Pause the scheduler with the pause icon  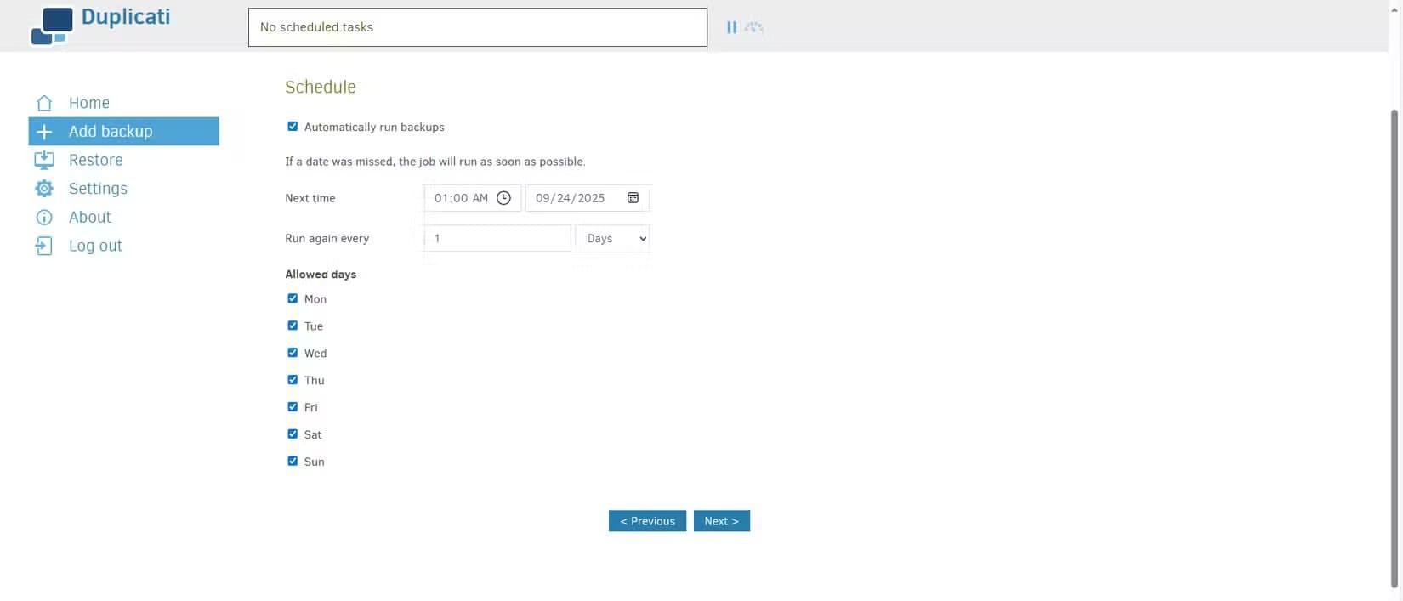(x=731, y=27)
